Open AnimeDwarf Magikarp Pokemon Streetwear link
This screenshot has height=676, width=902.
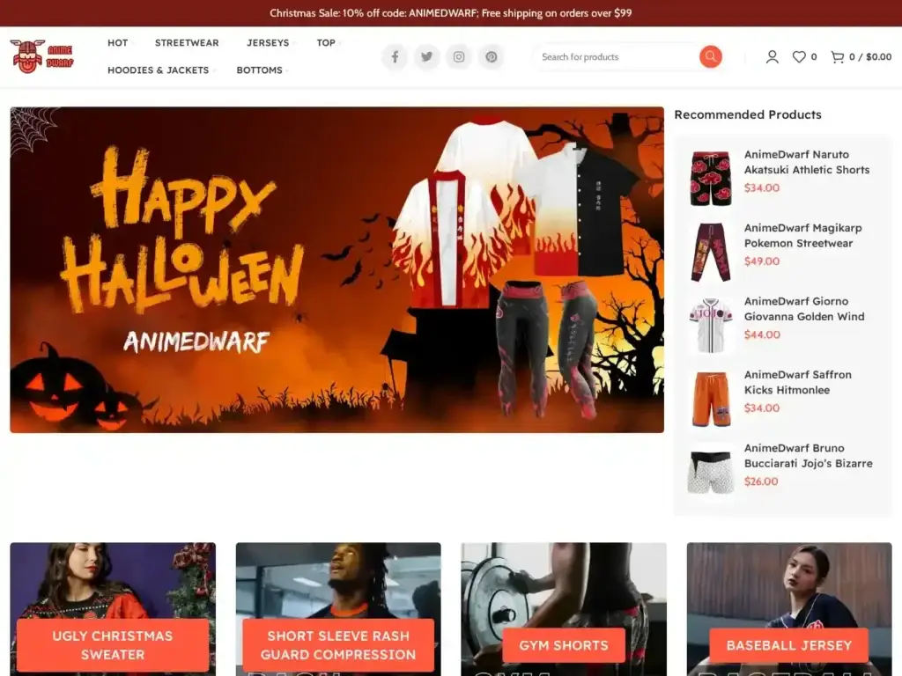(802, 235)
